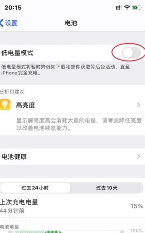Tap the yellow light bulb brightness icon
The height and width of the screenshot is (233, 145).
click(x=5, y=104)
